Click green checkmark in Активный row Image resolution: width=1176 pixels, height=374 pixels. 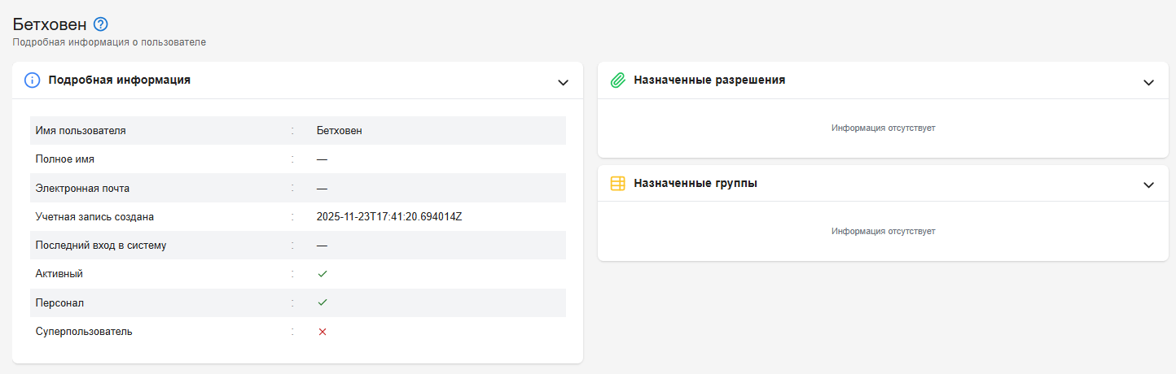[323, 274]
